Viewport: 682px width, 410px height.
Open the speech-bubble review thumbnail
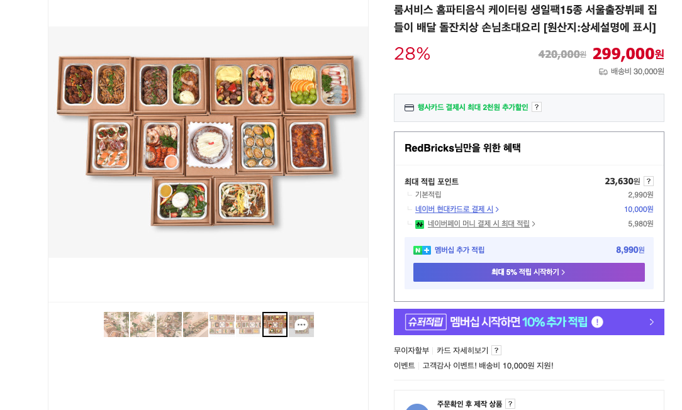(x=301, y=324)
